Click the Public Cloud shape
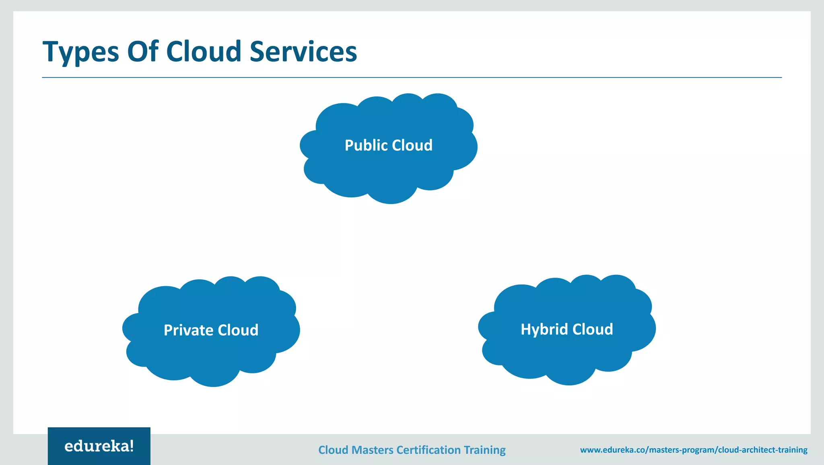The image size is (824, 465). pyautogui.click(x=389, y=148)
